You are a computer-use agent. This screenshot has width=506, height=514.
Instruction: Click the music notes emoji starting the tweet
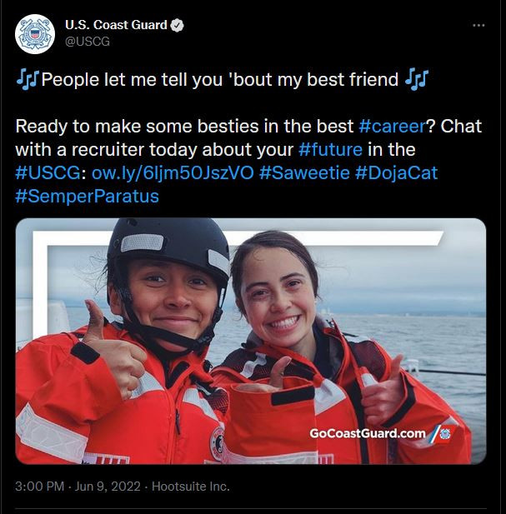tap(27, 81)
